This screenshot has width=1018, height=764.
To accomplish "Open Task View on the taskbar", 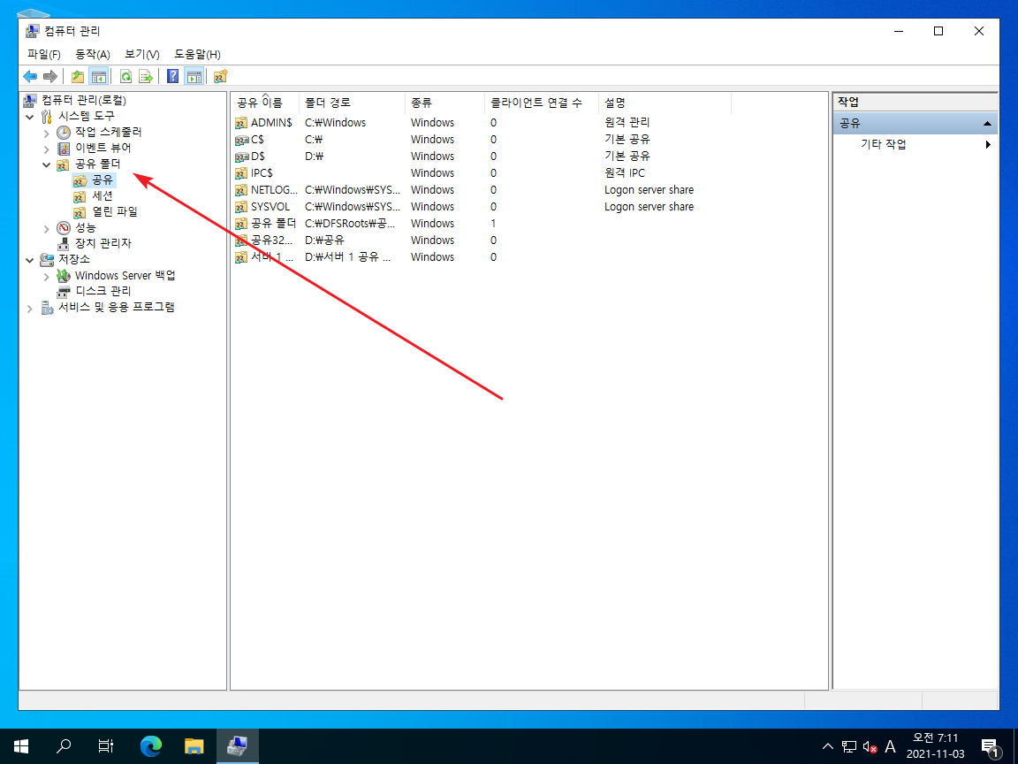I will 106,745.
